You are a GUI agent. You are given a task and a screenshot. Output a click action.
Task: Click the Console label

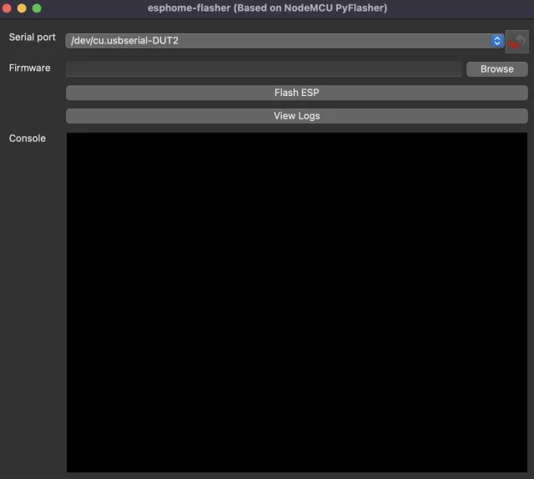(x=28, y=138)
